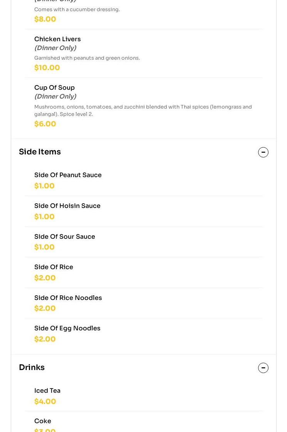The height and width of the screenshot is (432, 287).
Task: Collapse the Side Items section icon
Action: pyautogui.click(x=263, y=152)
